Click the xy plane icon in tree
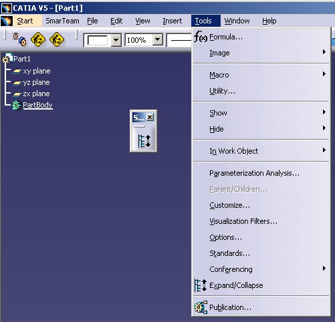The height and width of the screenshot is (322, 335). (17, 71)
